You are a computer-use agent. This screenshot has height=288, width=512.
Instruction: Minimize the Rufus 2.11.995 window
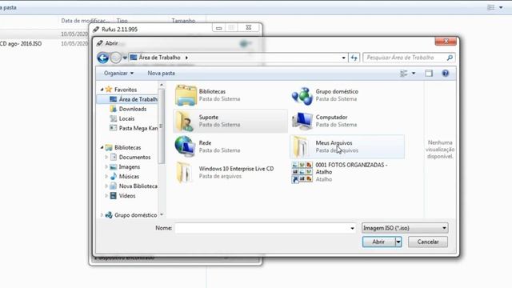(218, 28)
